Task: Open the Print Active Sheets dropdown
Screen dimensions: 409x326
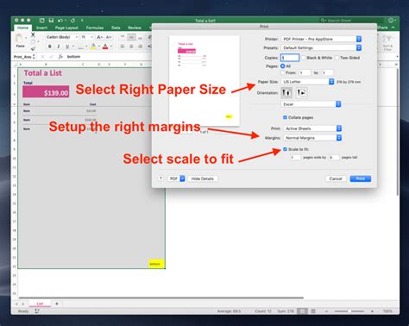Action: point(312,129)
